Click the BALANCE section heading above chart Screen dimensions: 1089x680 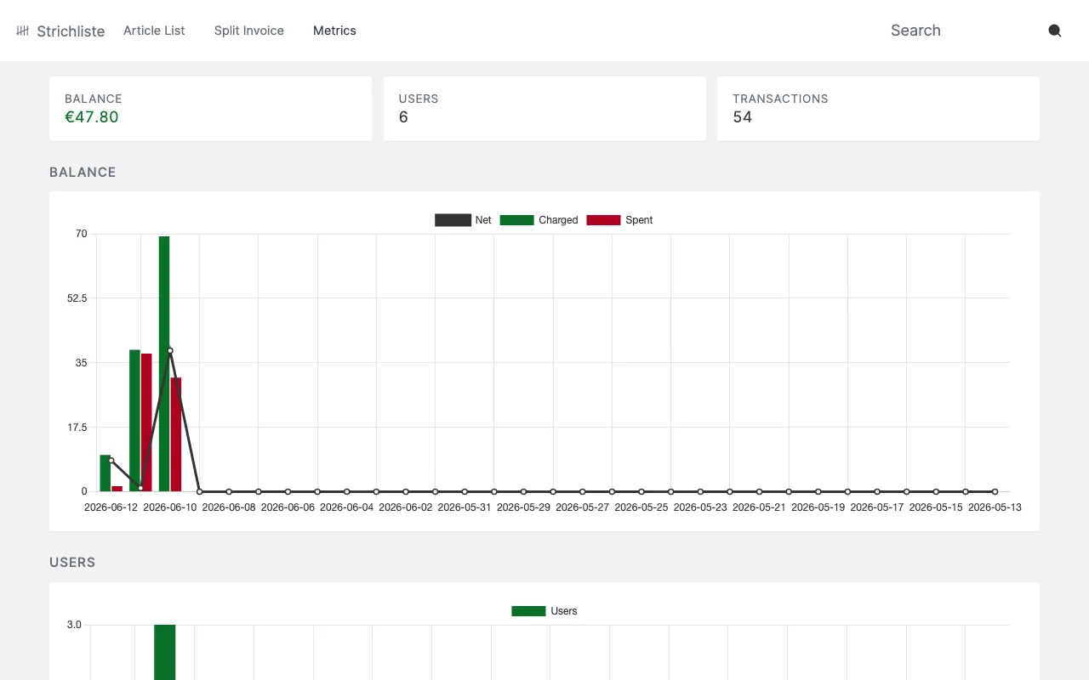point(83,172)
